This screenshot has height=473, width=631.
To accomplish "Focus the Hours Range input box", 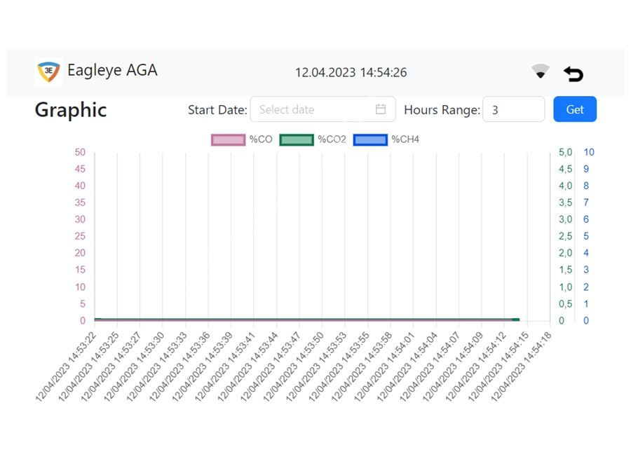I will 513,109.
